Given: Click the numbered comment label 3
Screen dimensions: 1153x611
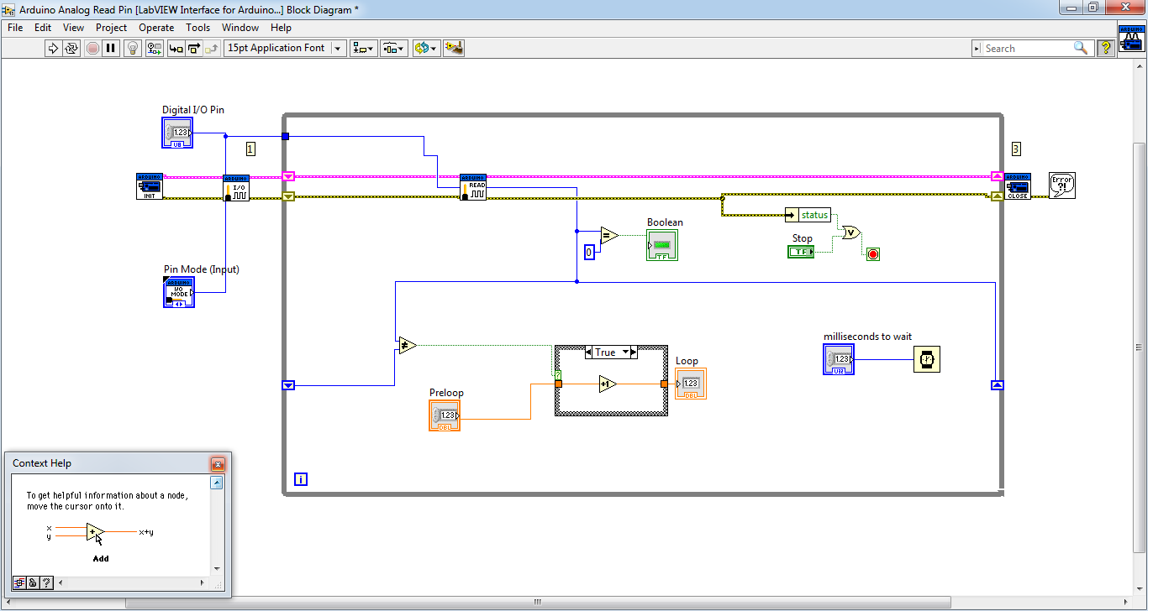Looking at the screenshot, I should [x=1016, y=149].
